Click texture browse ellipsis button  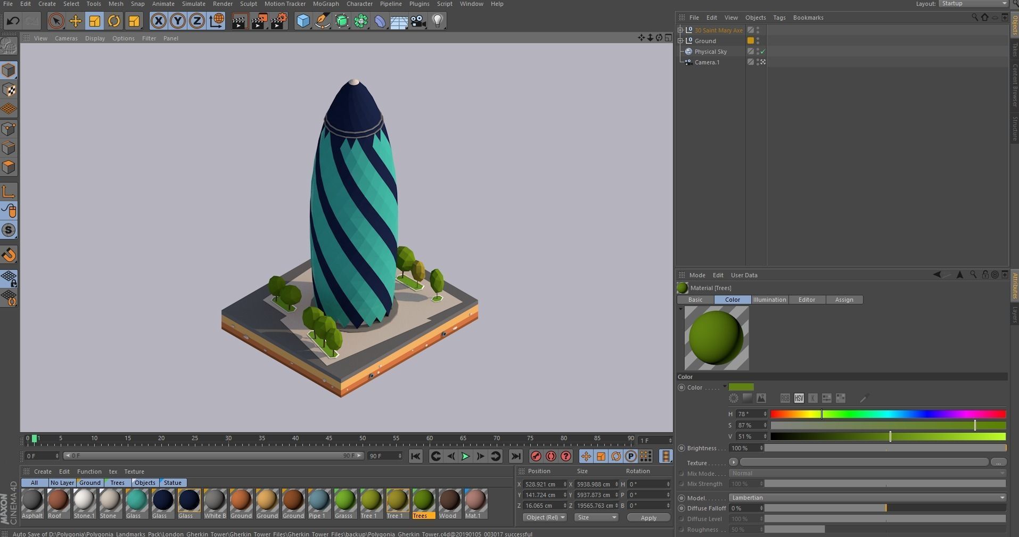(998, 462)
